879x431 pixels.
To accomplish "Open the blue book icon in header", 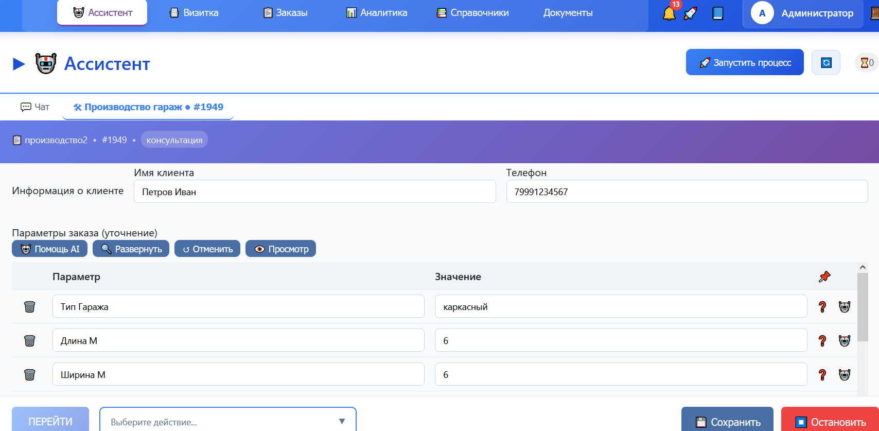I will pyautogui.click(x=718, y=13).
